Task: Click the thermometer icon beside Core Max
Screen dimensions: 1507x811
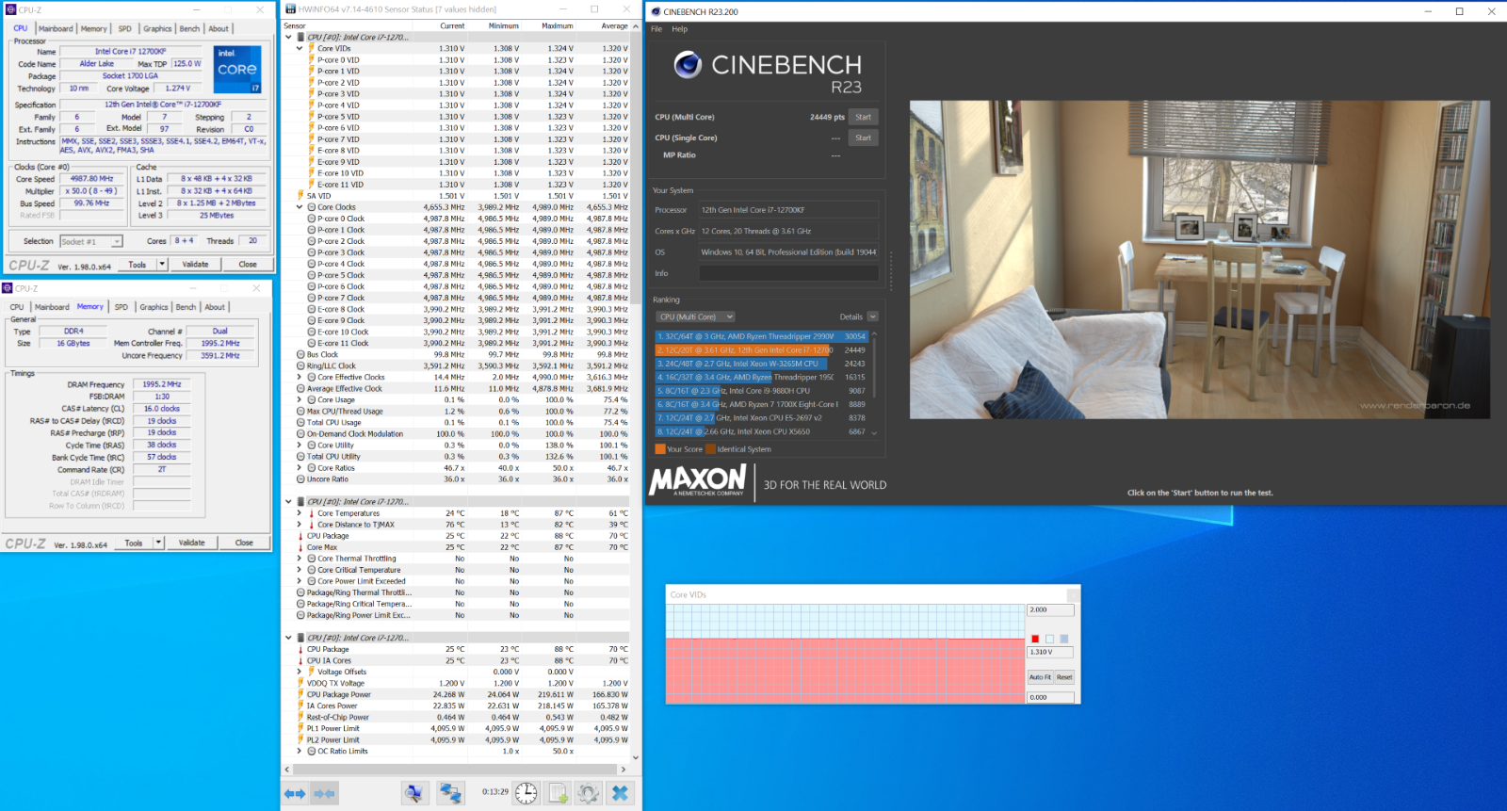Action: [x=300, y=547]
